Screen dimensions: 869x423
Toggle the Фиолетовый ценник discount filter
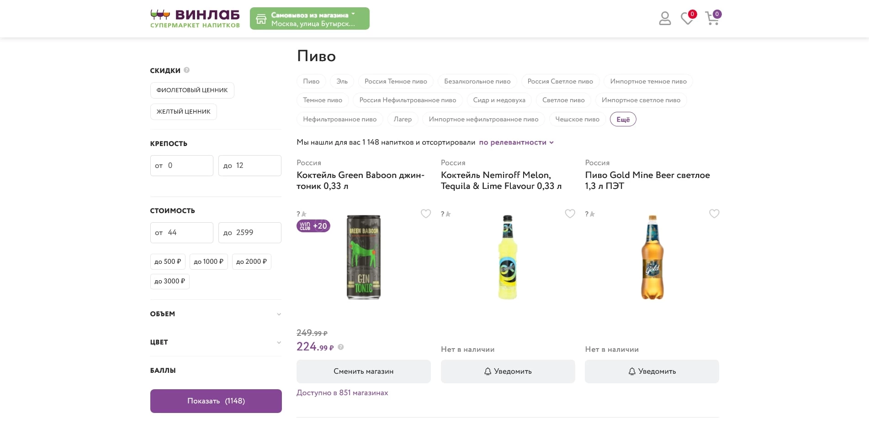[x=192, y=90]
